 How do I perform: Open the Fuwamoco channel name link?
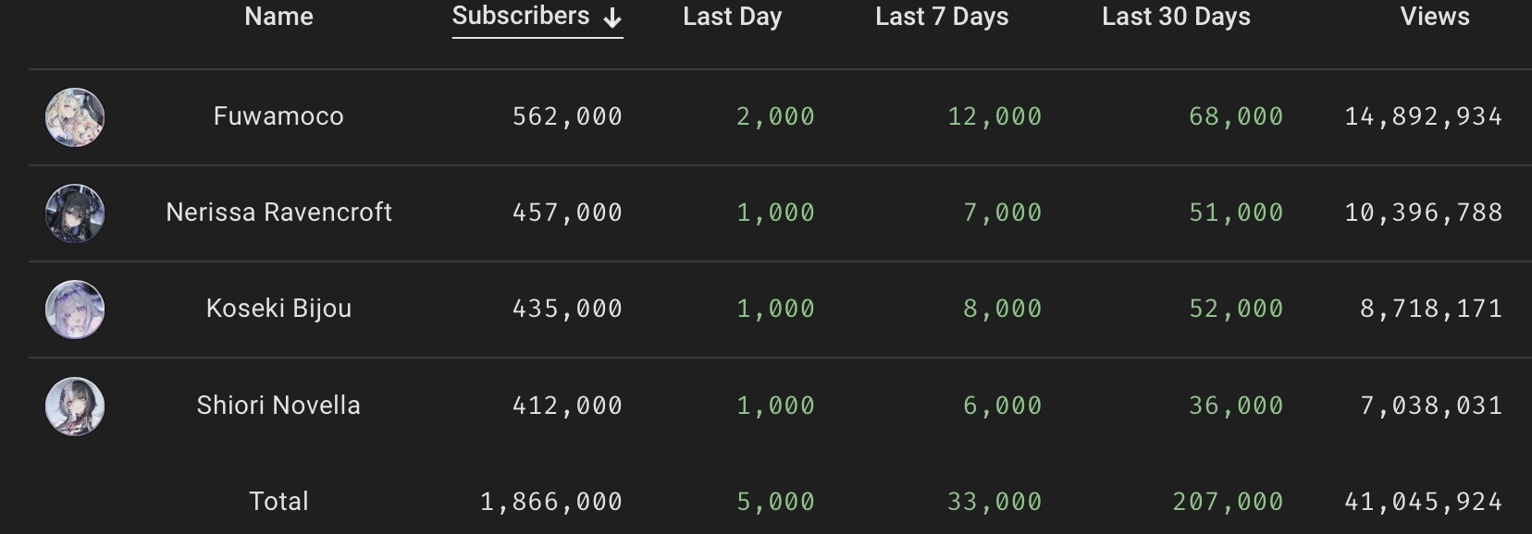pyautogui.click(x=278, y=116)
